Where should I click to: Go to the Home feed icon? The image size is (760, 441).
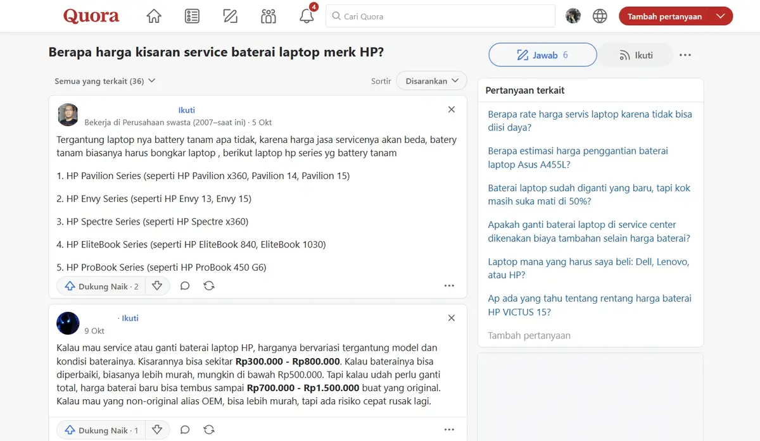(x=154, y=16)
